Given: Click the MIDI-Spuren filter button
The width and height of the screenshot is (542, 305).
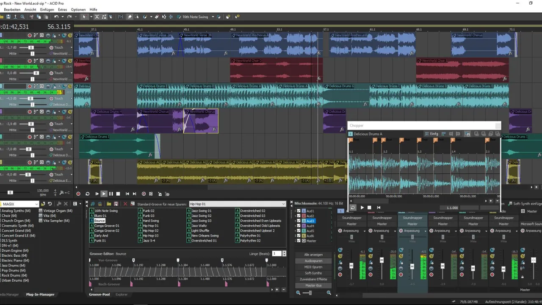Looking at the screenshot, I should tap(313, 267).
